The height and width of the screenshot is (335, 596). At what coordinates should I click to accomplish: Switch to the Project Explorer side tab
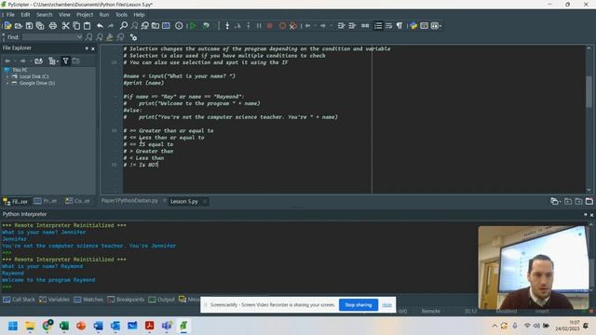tap(46, 201)
